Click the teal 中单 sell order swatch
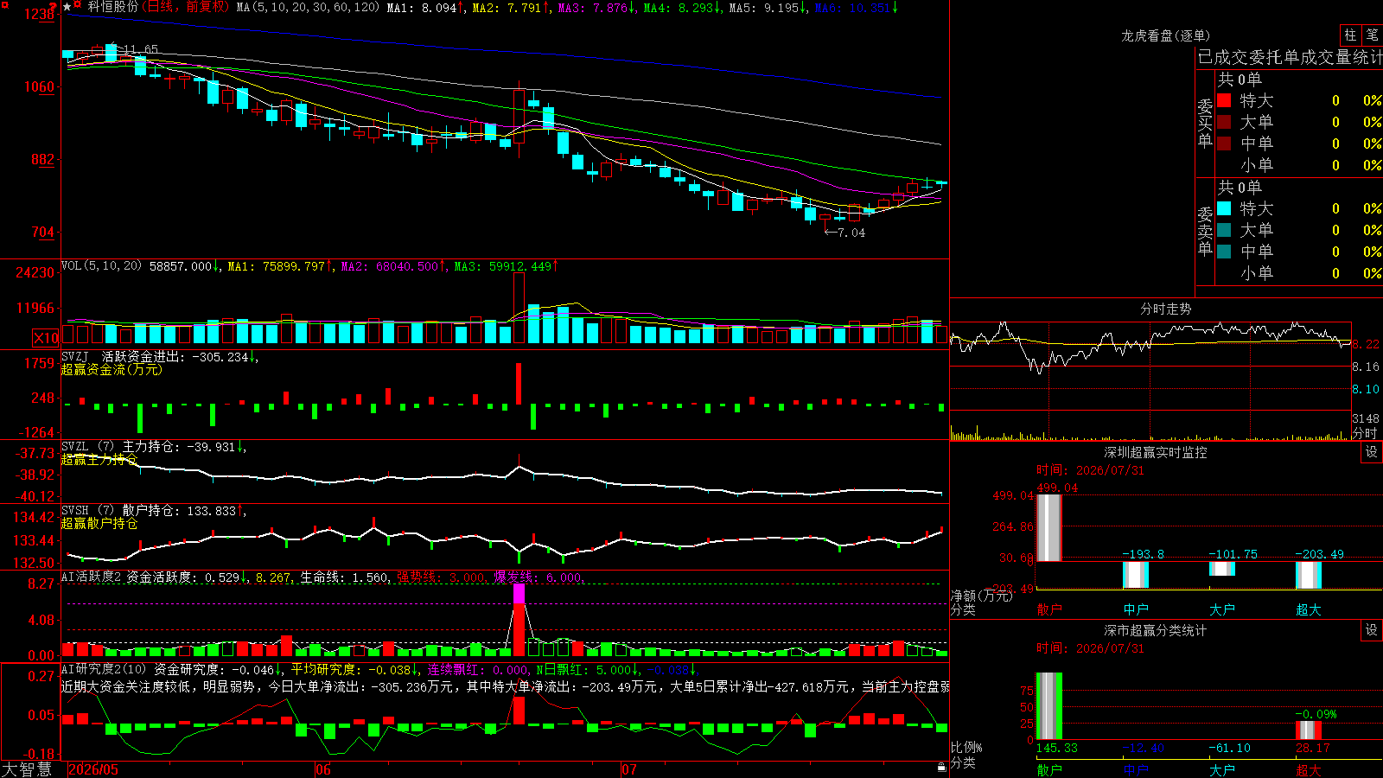 pos(1224,251)
